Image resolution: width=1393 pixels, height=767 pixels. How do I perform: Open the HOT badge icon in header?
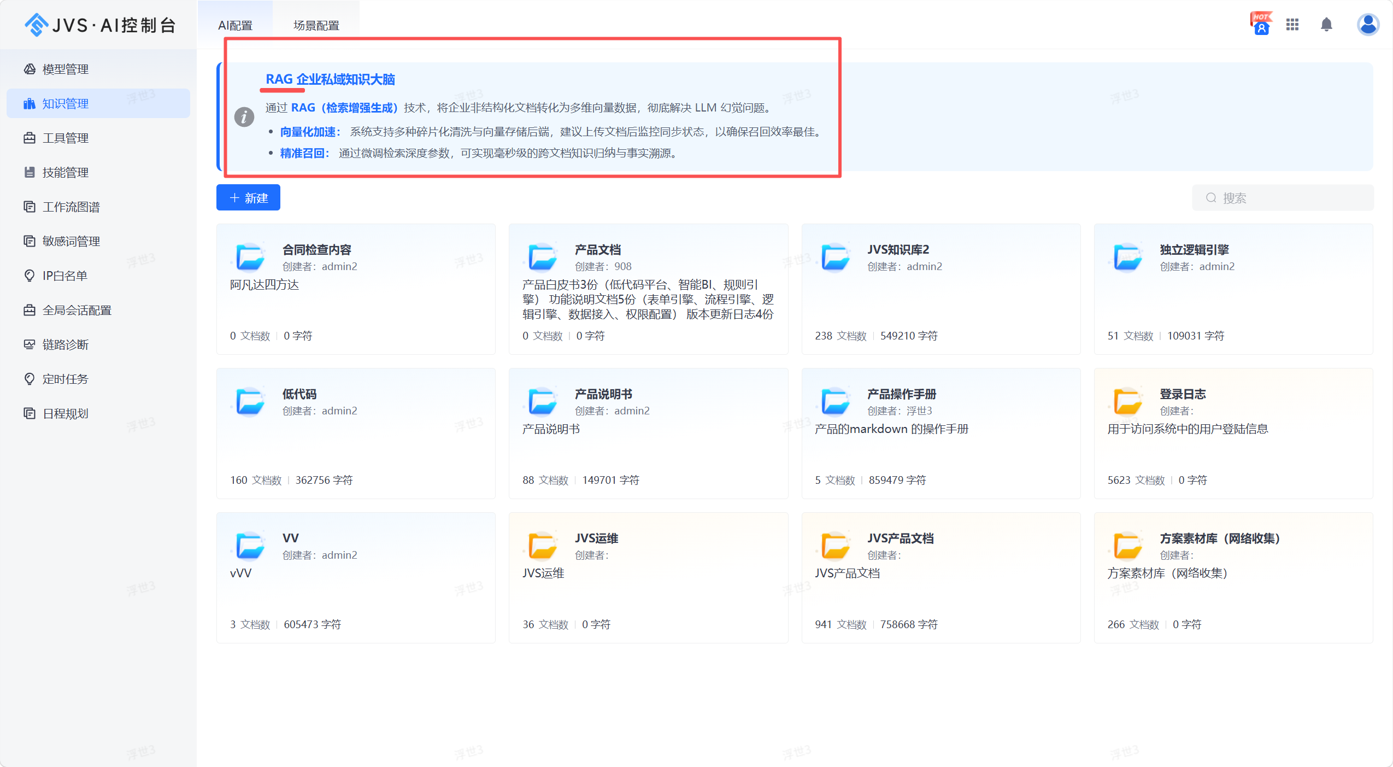click(1261, 24)
